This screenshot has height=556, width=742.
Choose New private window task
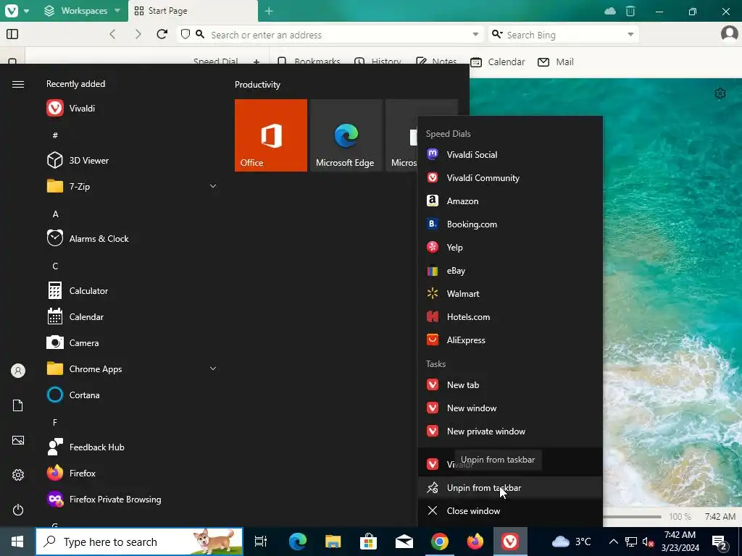click(510, 431)
